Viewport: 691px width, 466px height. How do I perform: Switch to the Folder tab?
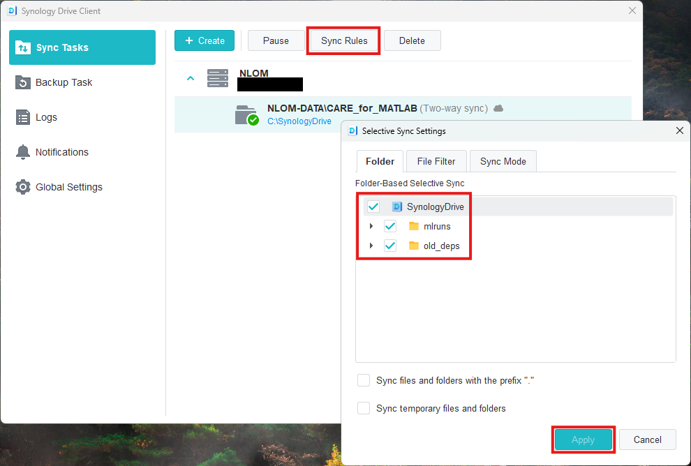click(380, 161)
